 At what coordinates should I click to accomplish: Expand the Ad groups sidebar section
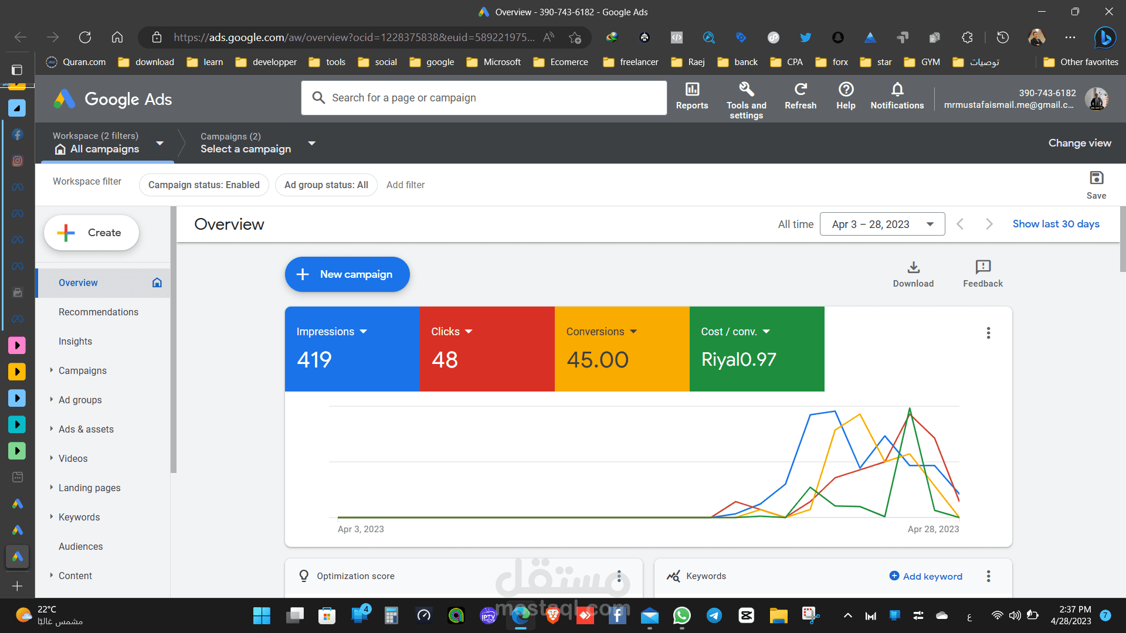point(52,399)
